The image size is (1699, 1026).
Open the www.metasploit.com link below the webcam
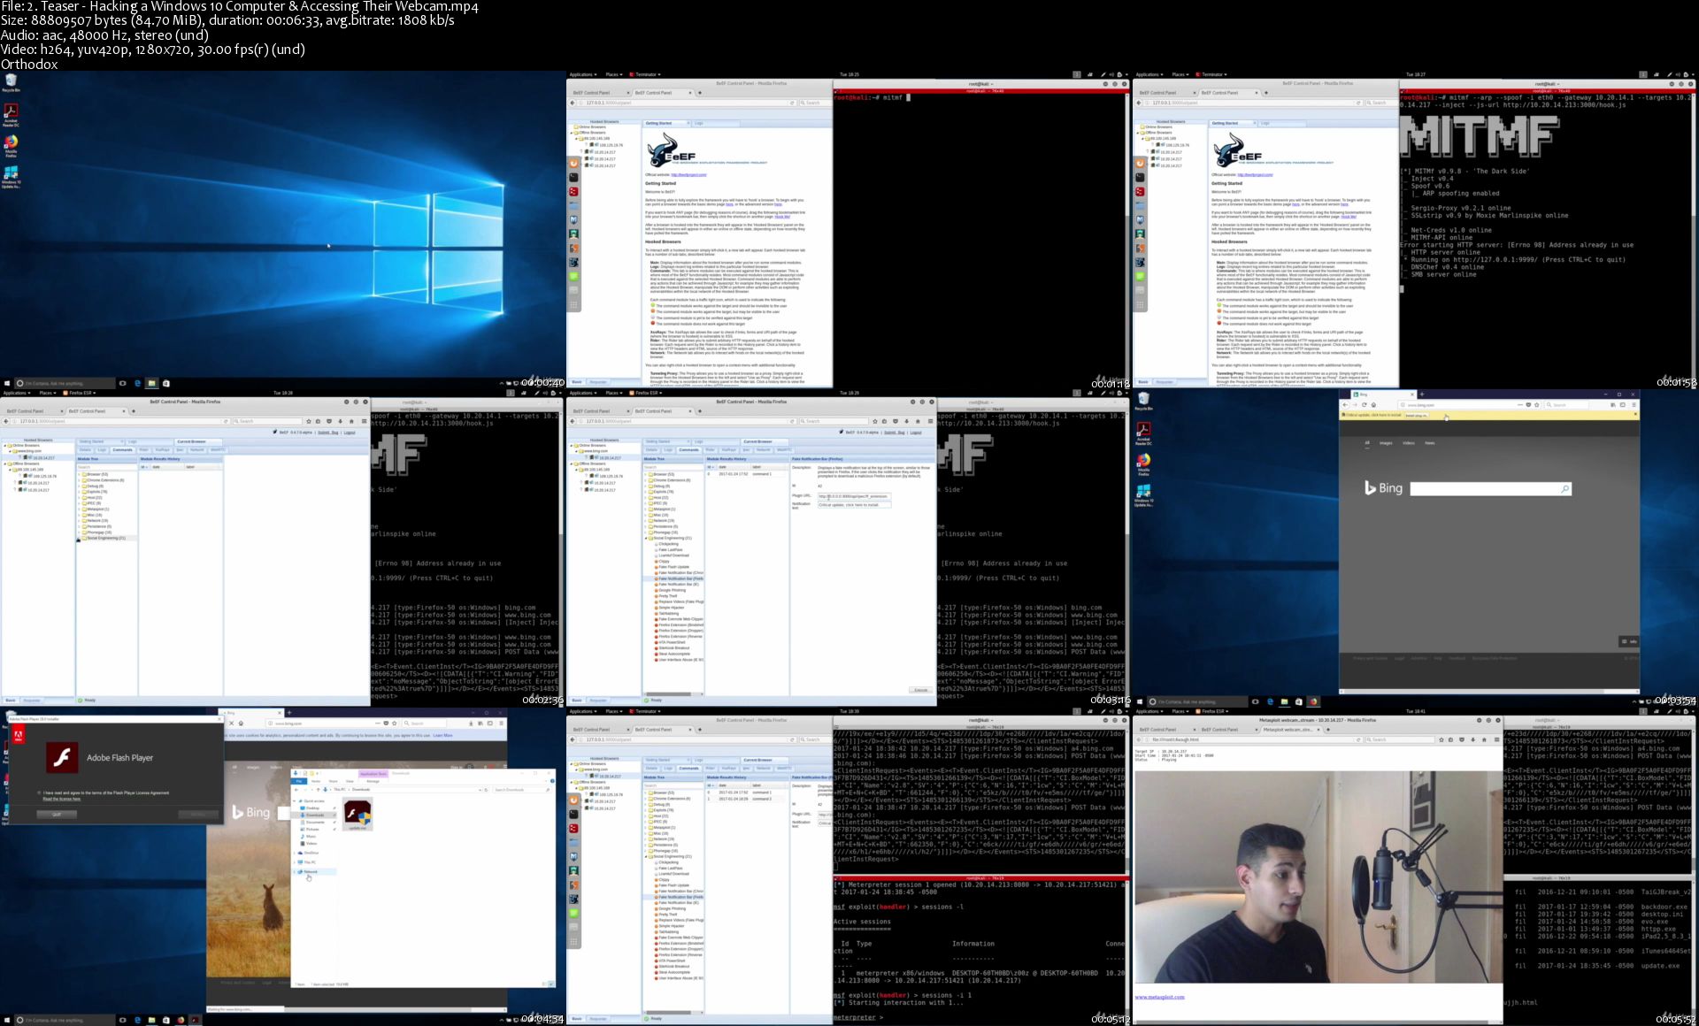click(x=1159, y=997)
